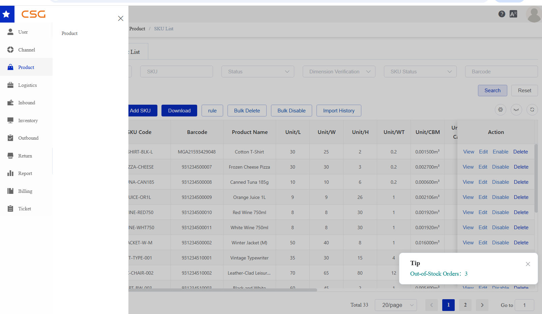Click the Download button

click(x=179, y=111)
